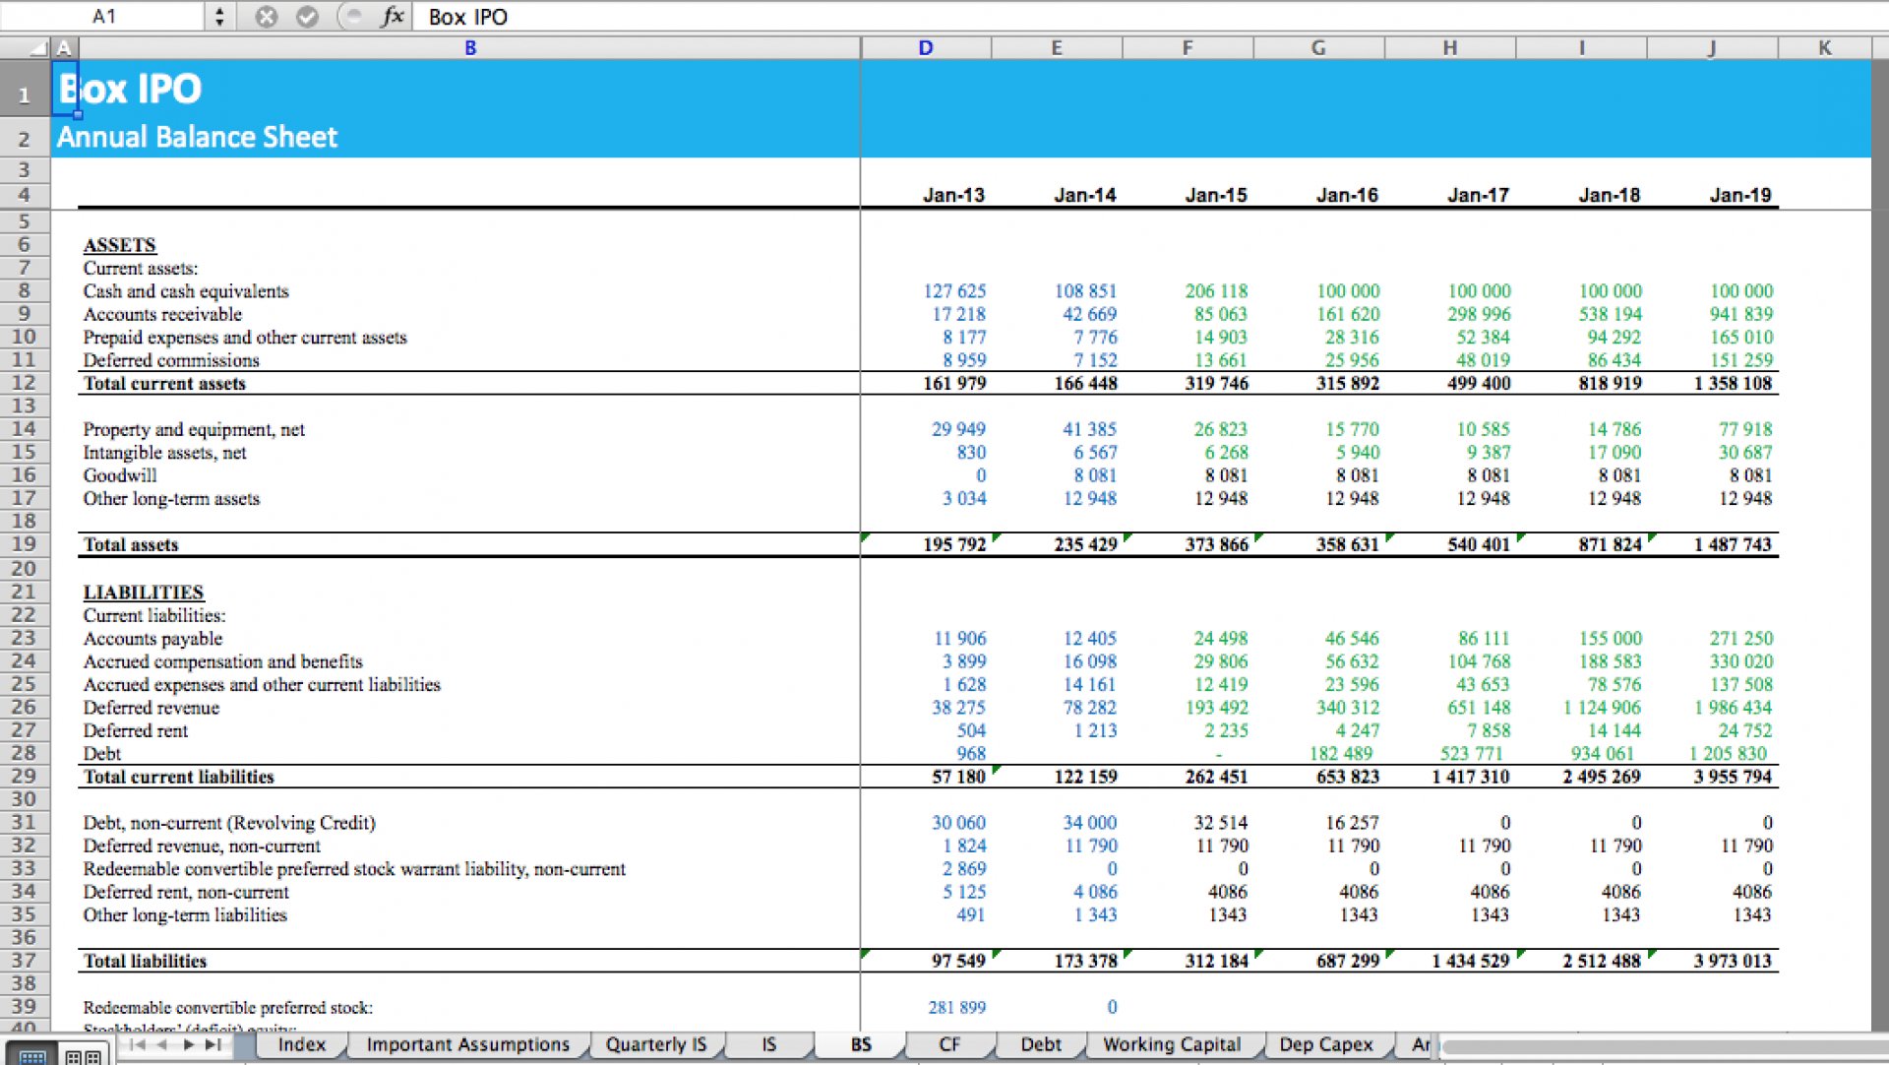Select row 19 header
Image resolution: width=1889 pixels, height=1065 pixels.
[x=25, y=544]
